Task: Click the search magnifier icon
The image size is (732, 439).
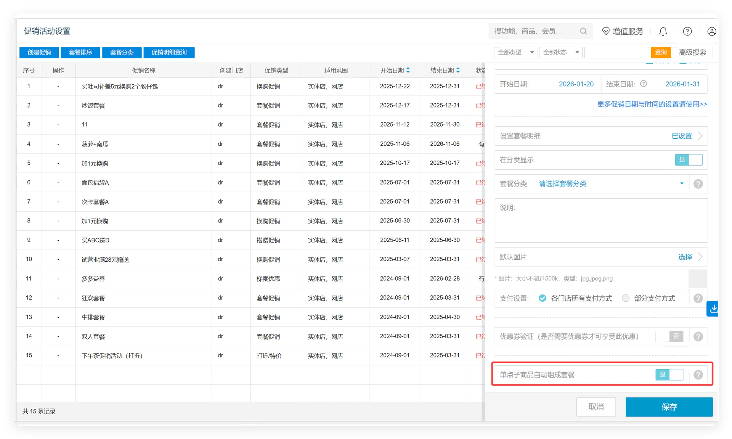Action: tap(583, 31)
